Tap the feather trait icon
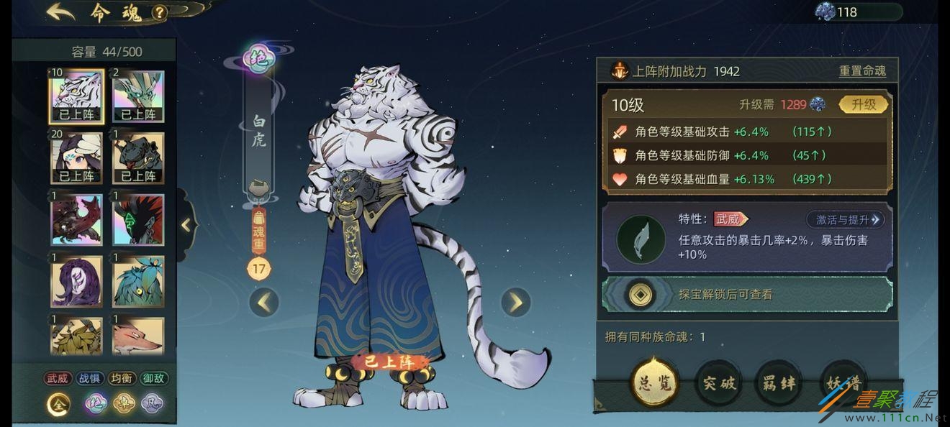 [641, 239]
